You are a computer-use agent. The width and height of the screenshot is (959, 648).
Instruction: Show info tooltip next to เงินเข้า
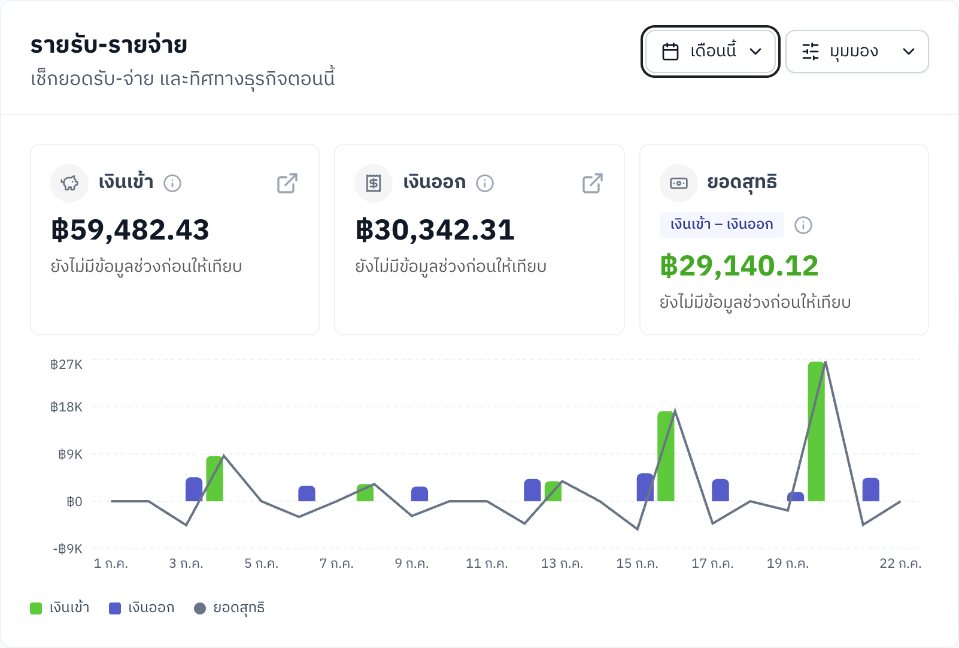coord(172,183)
